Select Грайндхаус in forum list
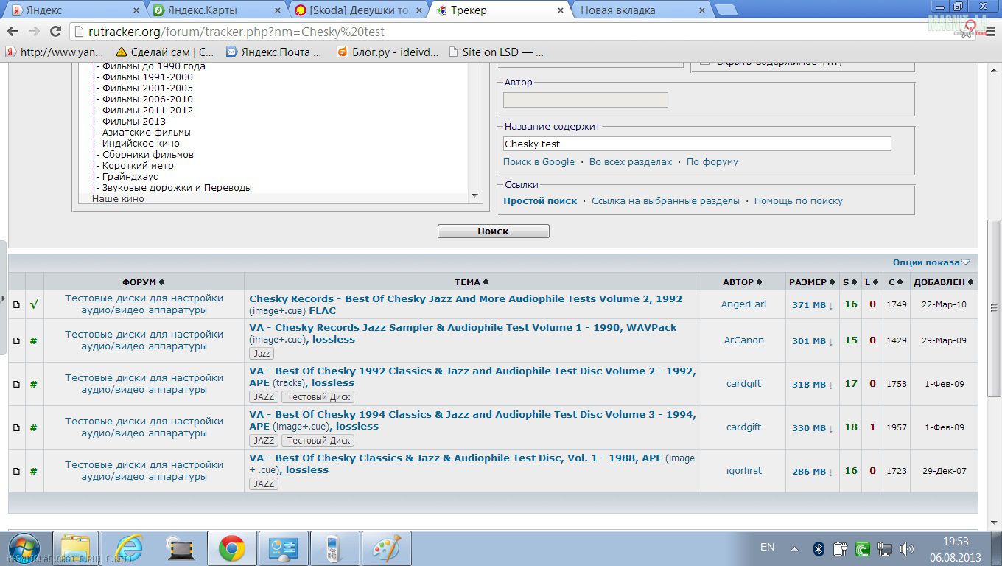The height and width of the screenshot is (566, 1002). point(130,177)
